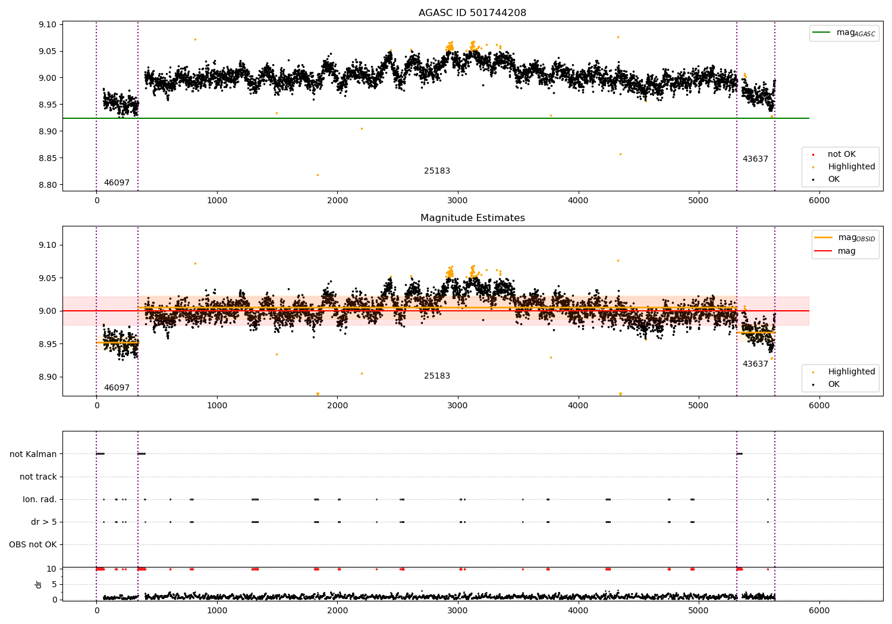
Task: Click the 8.80 tick in top plot
Action: point(48,185)
